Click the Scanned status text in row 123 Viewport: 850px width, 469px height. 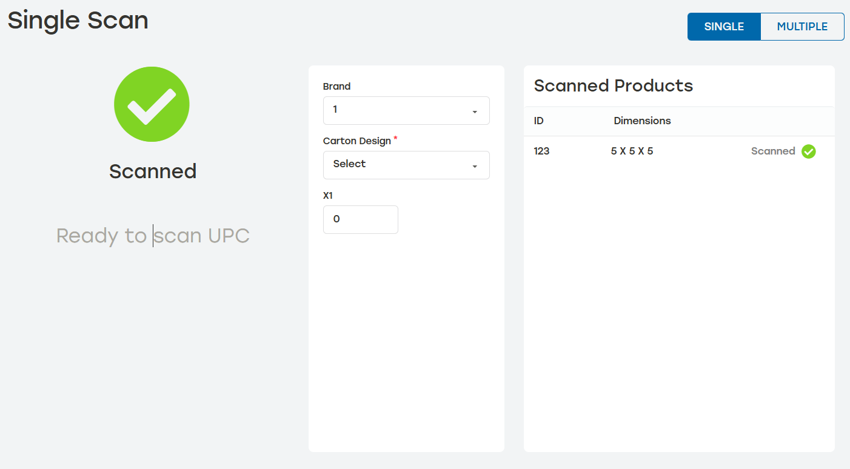pos(772,151)
